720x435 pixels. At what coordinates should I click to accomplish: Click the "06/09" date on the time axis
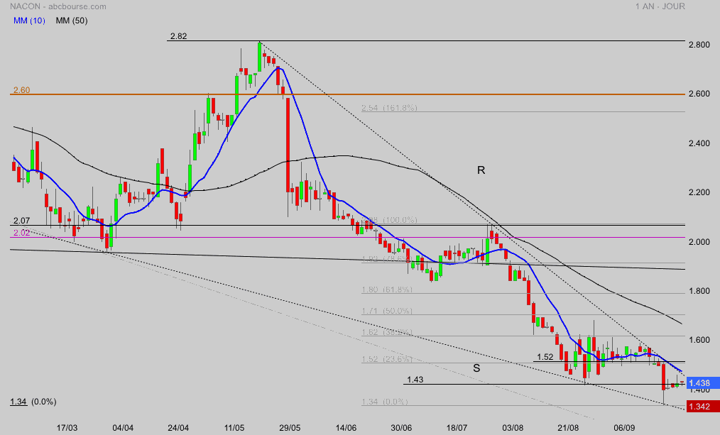(624, 428)
